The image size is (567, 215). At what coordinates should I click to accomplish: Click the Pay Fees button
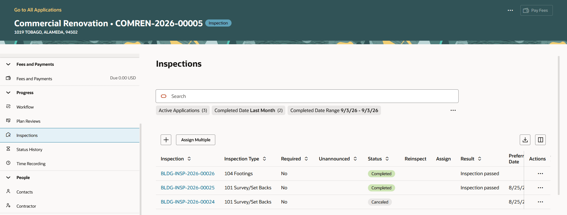[536, 10]
